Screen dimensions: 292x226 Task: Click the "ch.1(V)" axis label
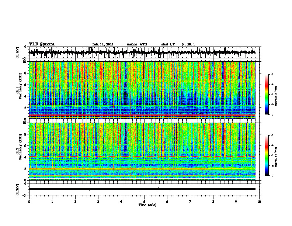coord(17,52)
